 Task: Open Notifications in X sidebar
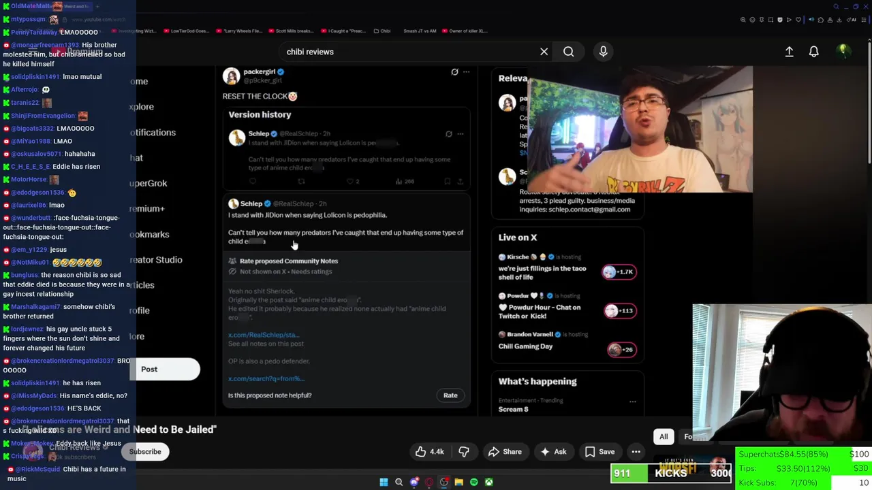[x=153, y=133]
